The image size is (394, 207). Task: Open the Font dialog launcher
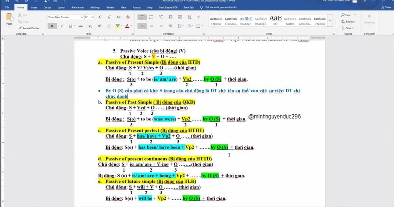(133, 33)
